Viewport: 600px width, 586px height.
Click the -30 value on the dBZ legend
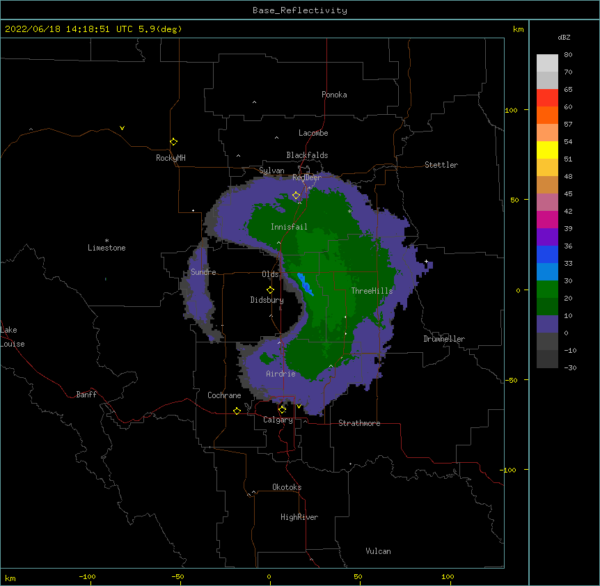(570, 368)
